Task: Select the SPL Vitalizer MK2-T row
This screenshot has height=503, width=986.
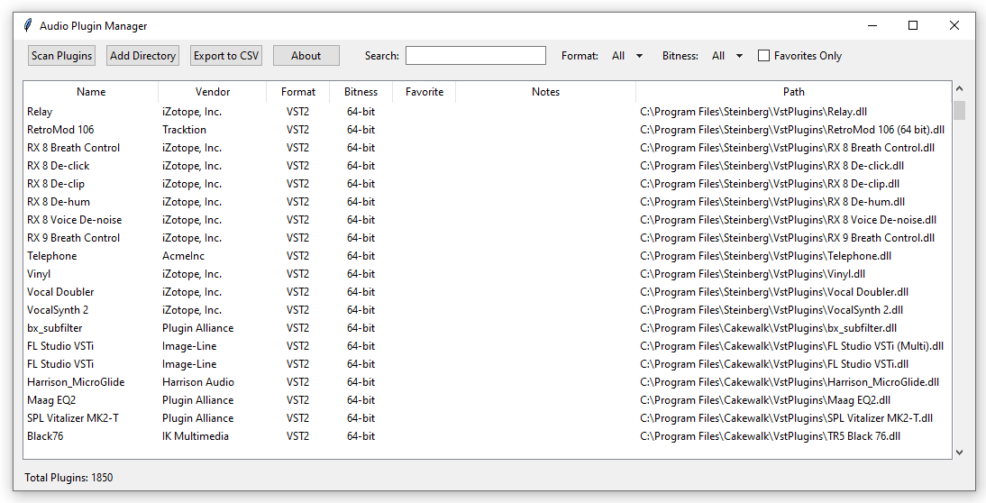Action: 488,418
